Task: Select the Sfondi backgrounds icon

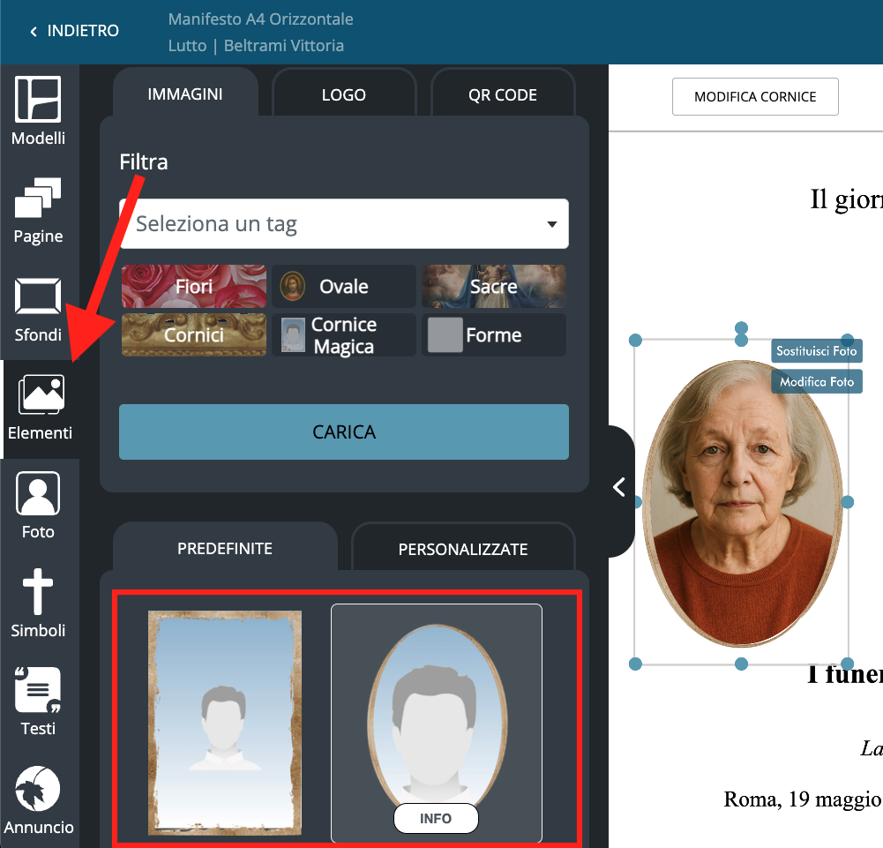Action: pyautogui.click(x=38, y=309)
